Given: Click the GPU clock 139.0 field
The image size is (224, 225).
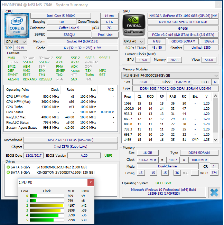Looking at the screenshot, I should click(143, 60).
